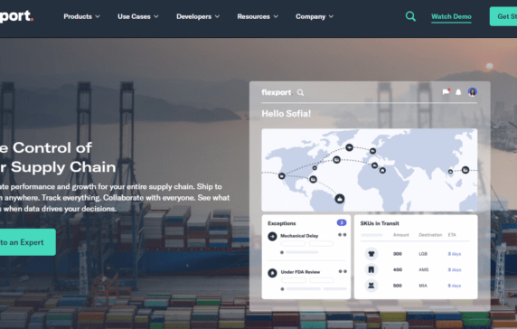
Task: Click the SKU icon in the 500 row
Action: [x=371, y=286]
